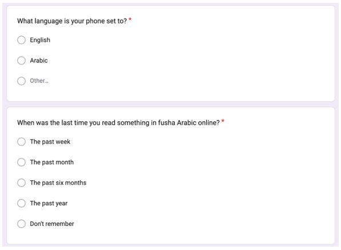
Task: Click the fusha Arabic question title
Action: (119, 122)
